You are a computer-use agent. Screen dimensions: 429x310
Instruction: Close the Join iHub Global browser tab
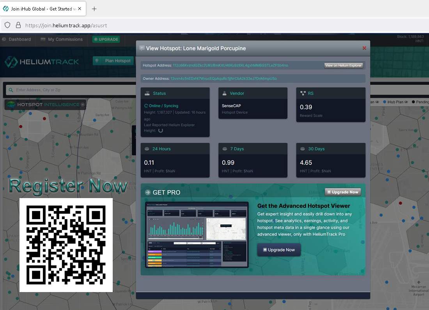(x=80, y=9)
